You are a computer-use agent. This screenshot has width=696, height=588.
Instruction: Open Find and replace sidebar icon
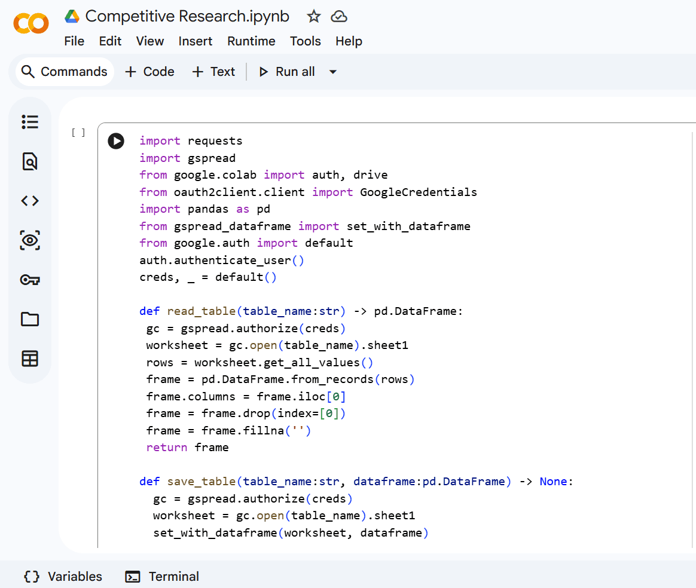pyautogui.click(x=30, y=161)
